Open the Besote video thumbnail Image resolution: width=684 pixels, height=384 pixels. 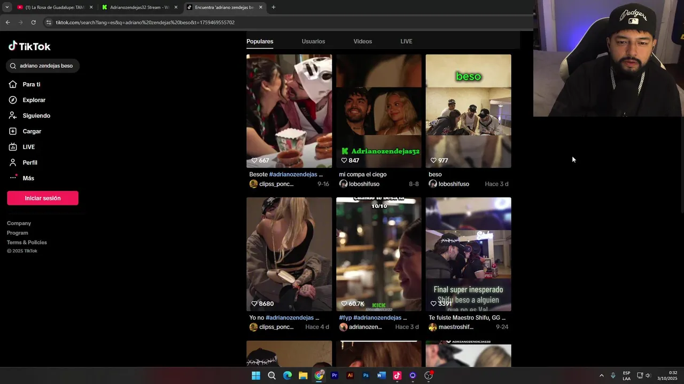point(289,111)
